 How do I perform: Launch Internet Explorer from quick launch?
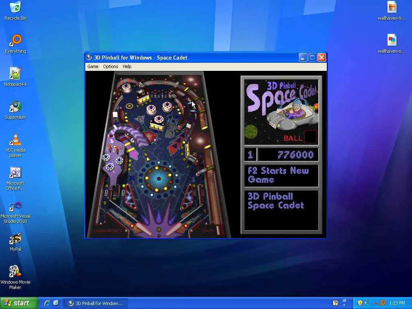[47, 303]
